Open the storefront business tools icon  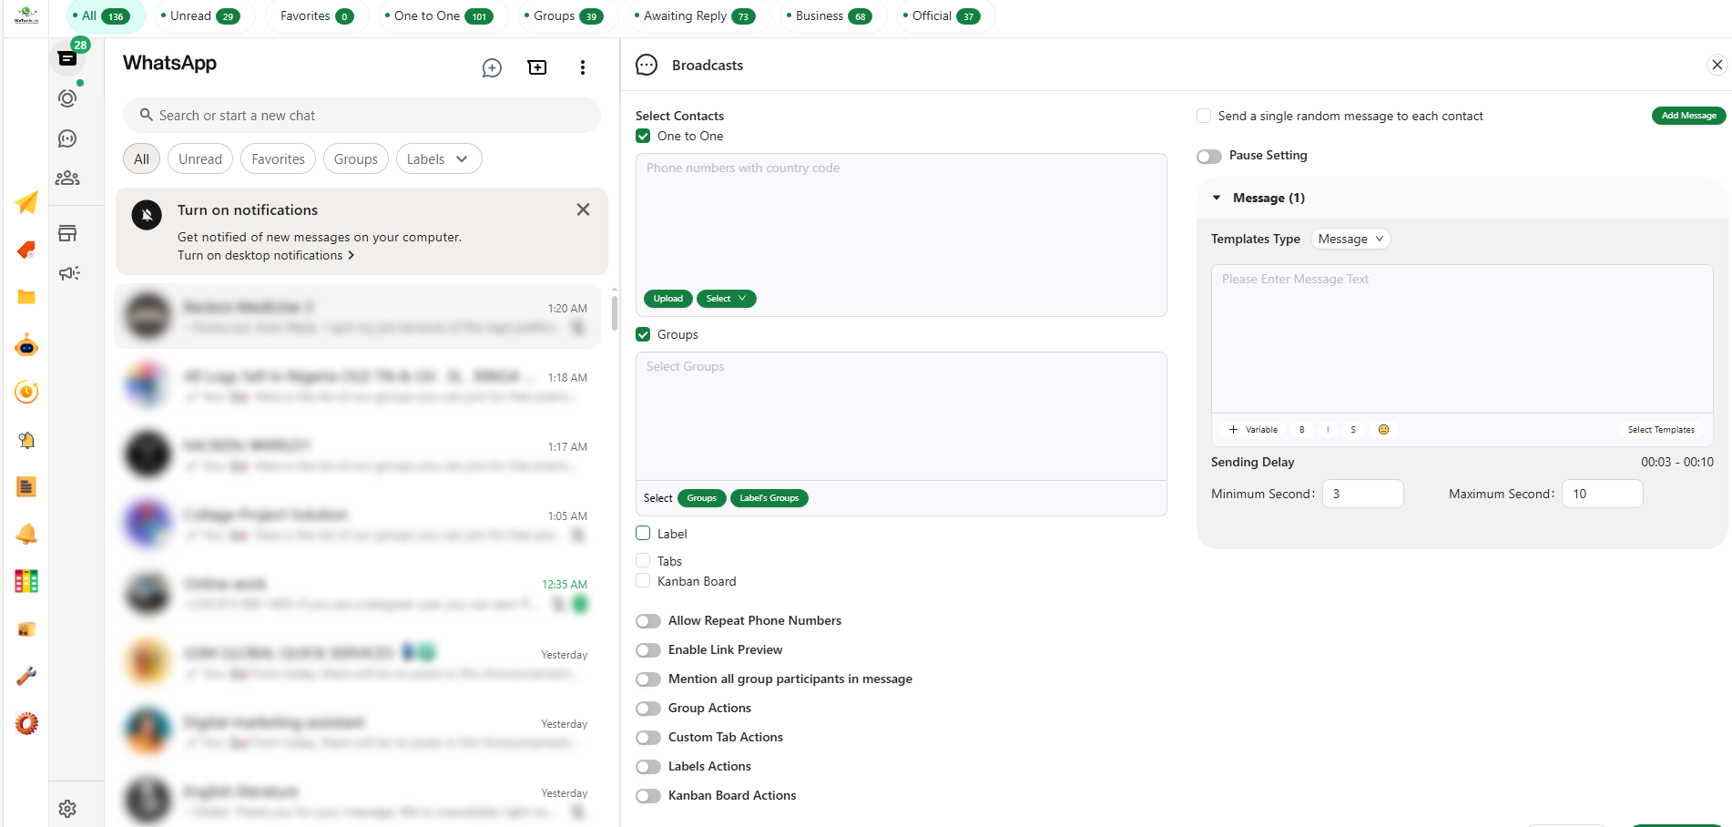click(67, 233)
